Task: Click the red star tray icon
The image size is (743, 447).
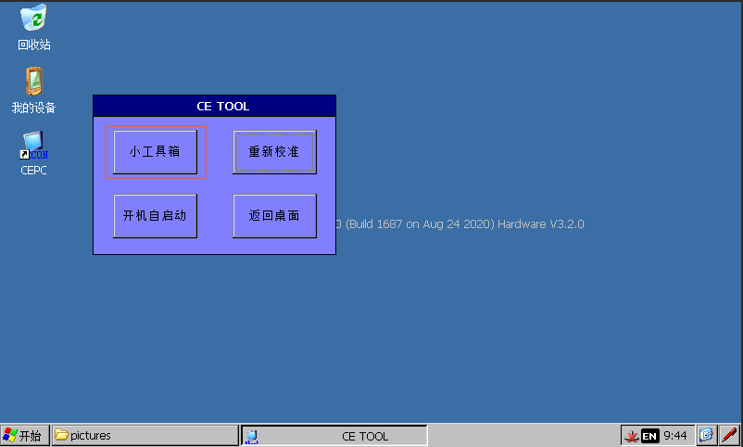Action: click(631, 436)
